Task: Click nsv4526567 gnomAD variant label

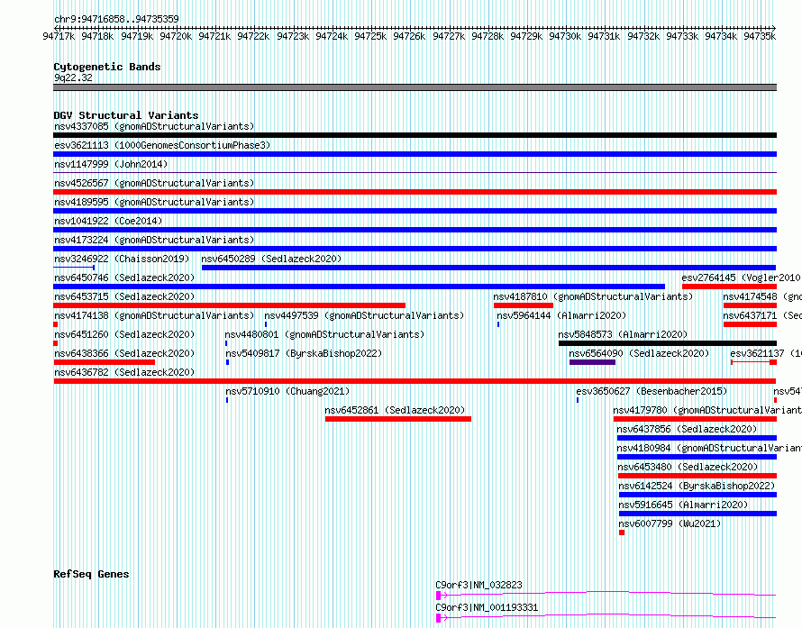Action: pos(154,183)
